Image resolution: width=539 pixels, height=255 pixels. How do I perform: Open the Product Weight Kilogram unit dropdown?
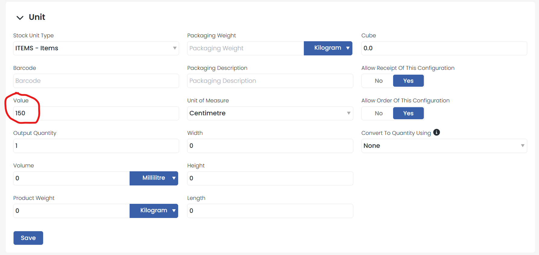154,211
